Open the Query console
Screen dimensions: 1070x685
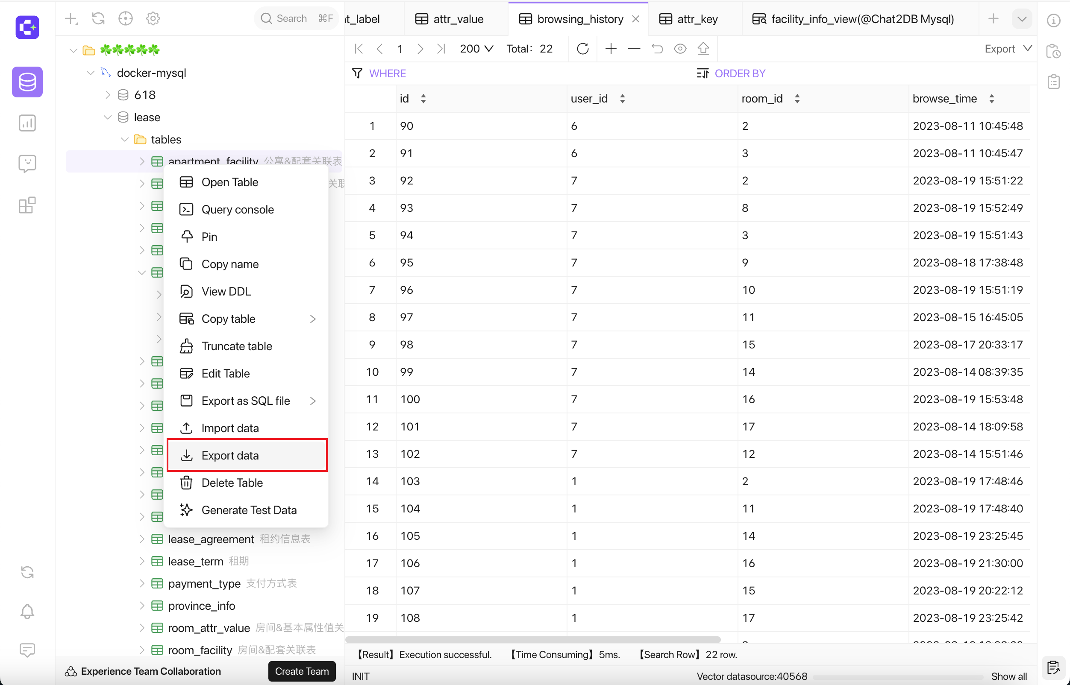[x=237, y=210]
